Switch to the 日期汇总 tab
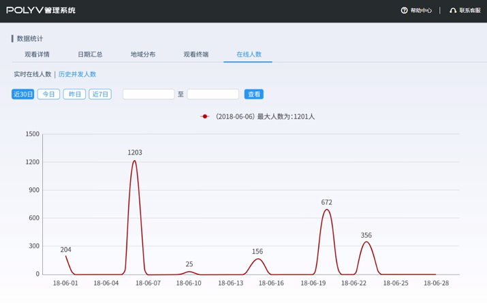Image resolution: width=487 pixels, height=303 pixels. tap(90, 54)
